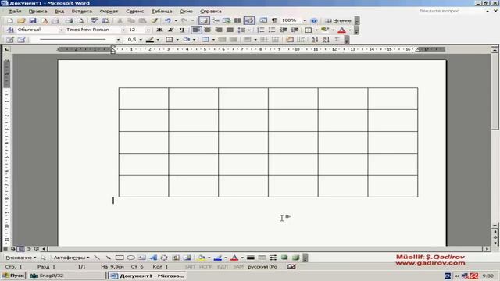This screenshot has width=500, height=281.
Task: Click the Print icon
Action: click(x=69, y=21)
